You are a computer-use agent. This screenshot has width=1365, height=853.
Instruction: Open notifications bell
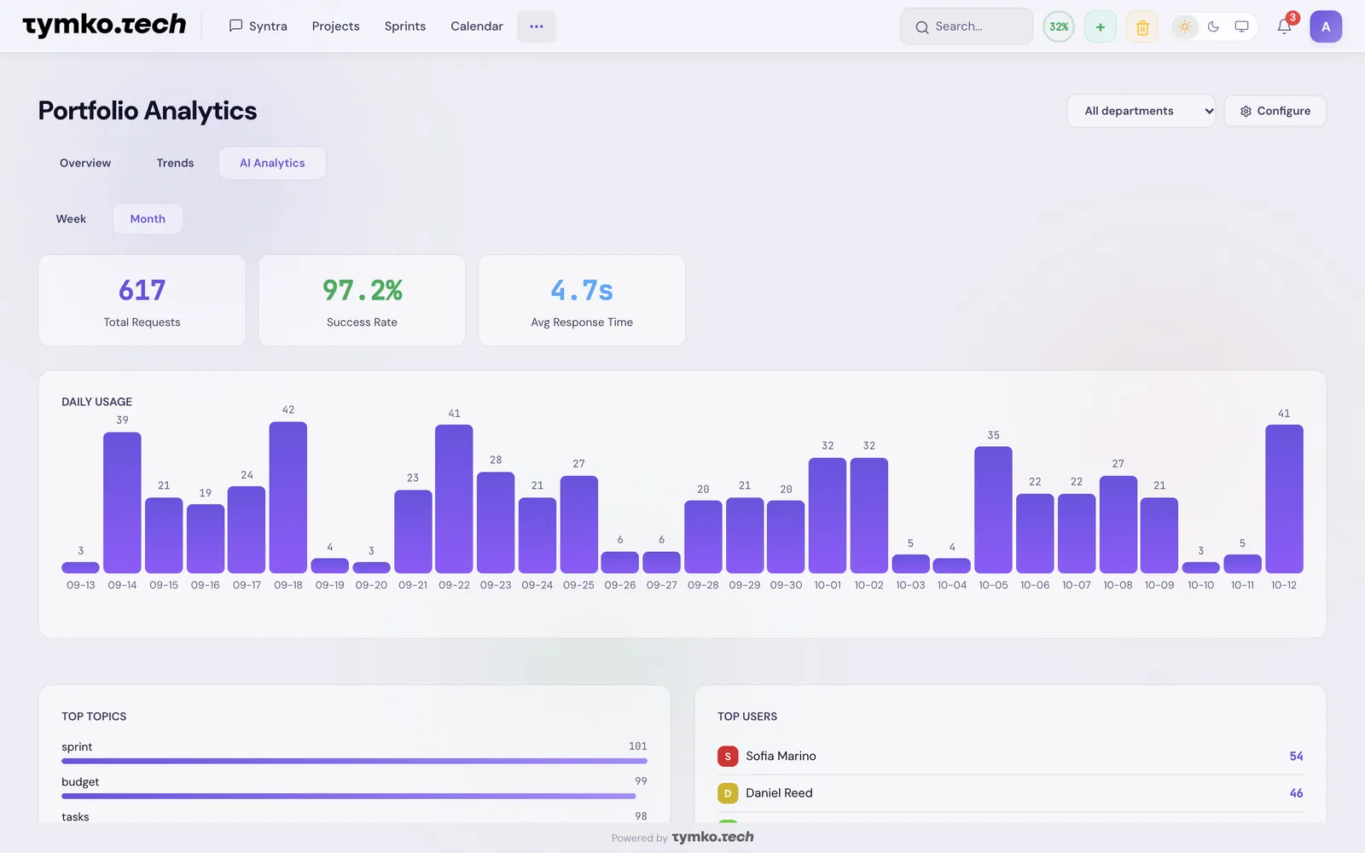tap(1284, 26)
